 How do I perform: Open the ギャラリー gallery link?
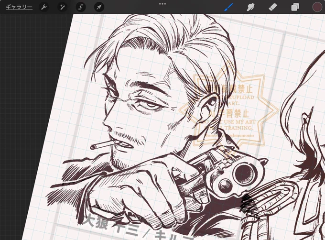(x=19, y=7)
